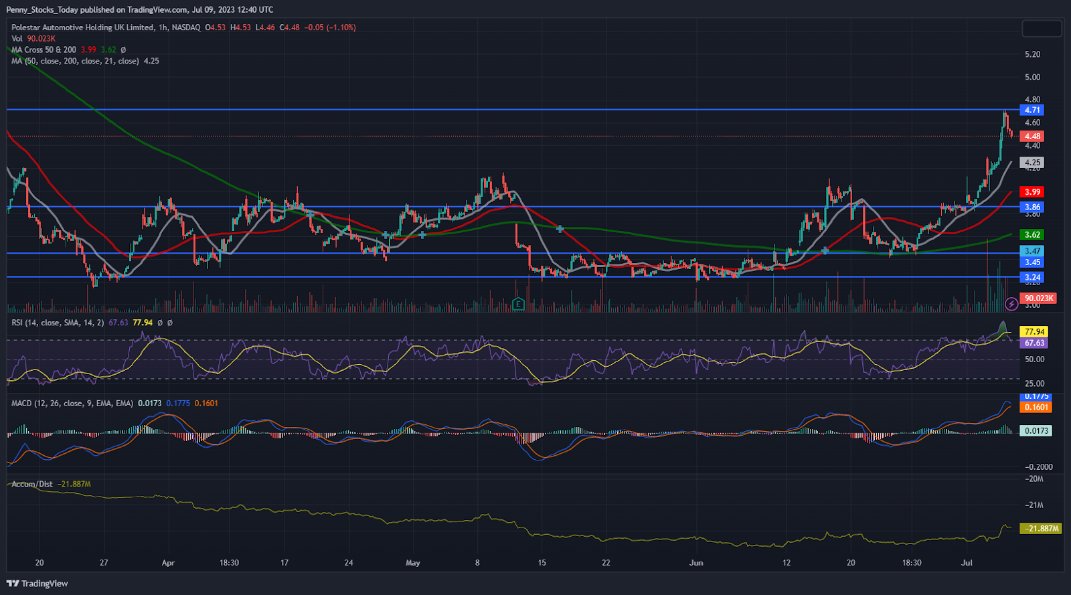
Task: Click the 'Vol' indicator legend
Action: (17, 39)
